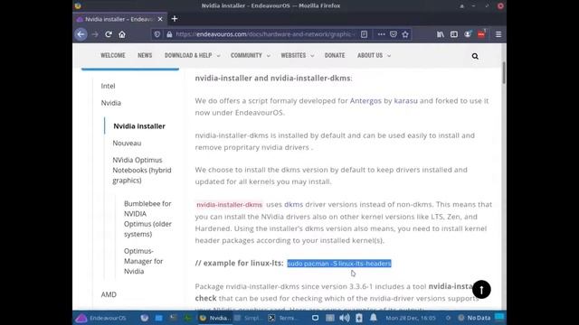Follow the Antergos link
The width and height of the screenshot is (579, 325).
(x=365, y=100)
